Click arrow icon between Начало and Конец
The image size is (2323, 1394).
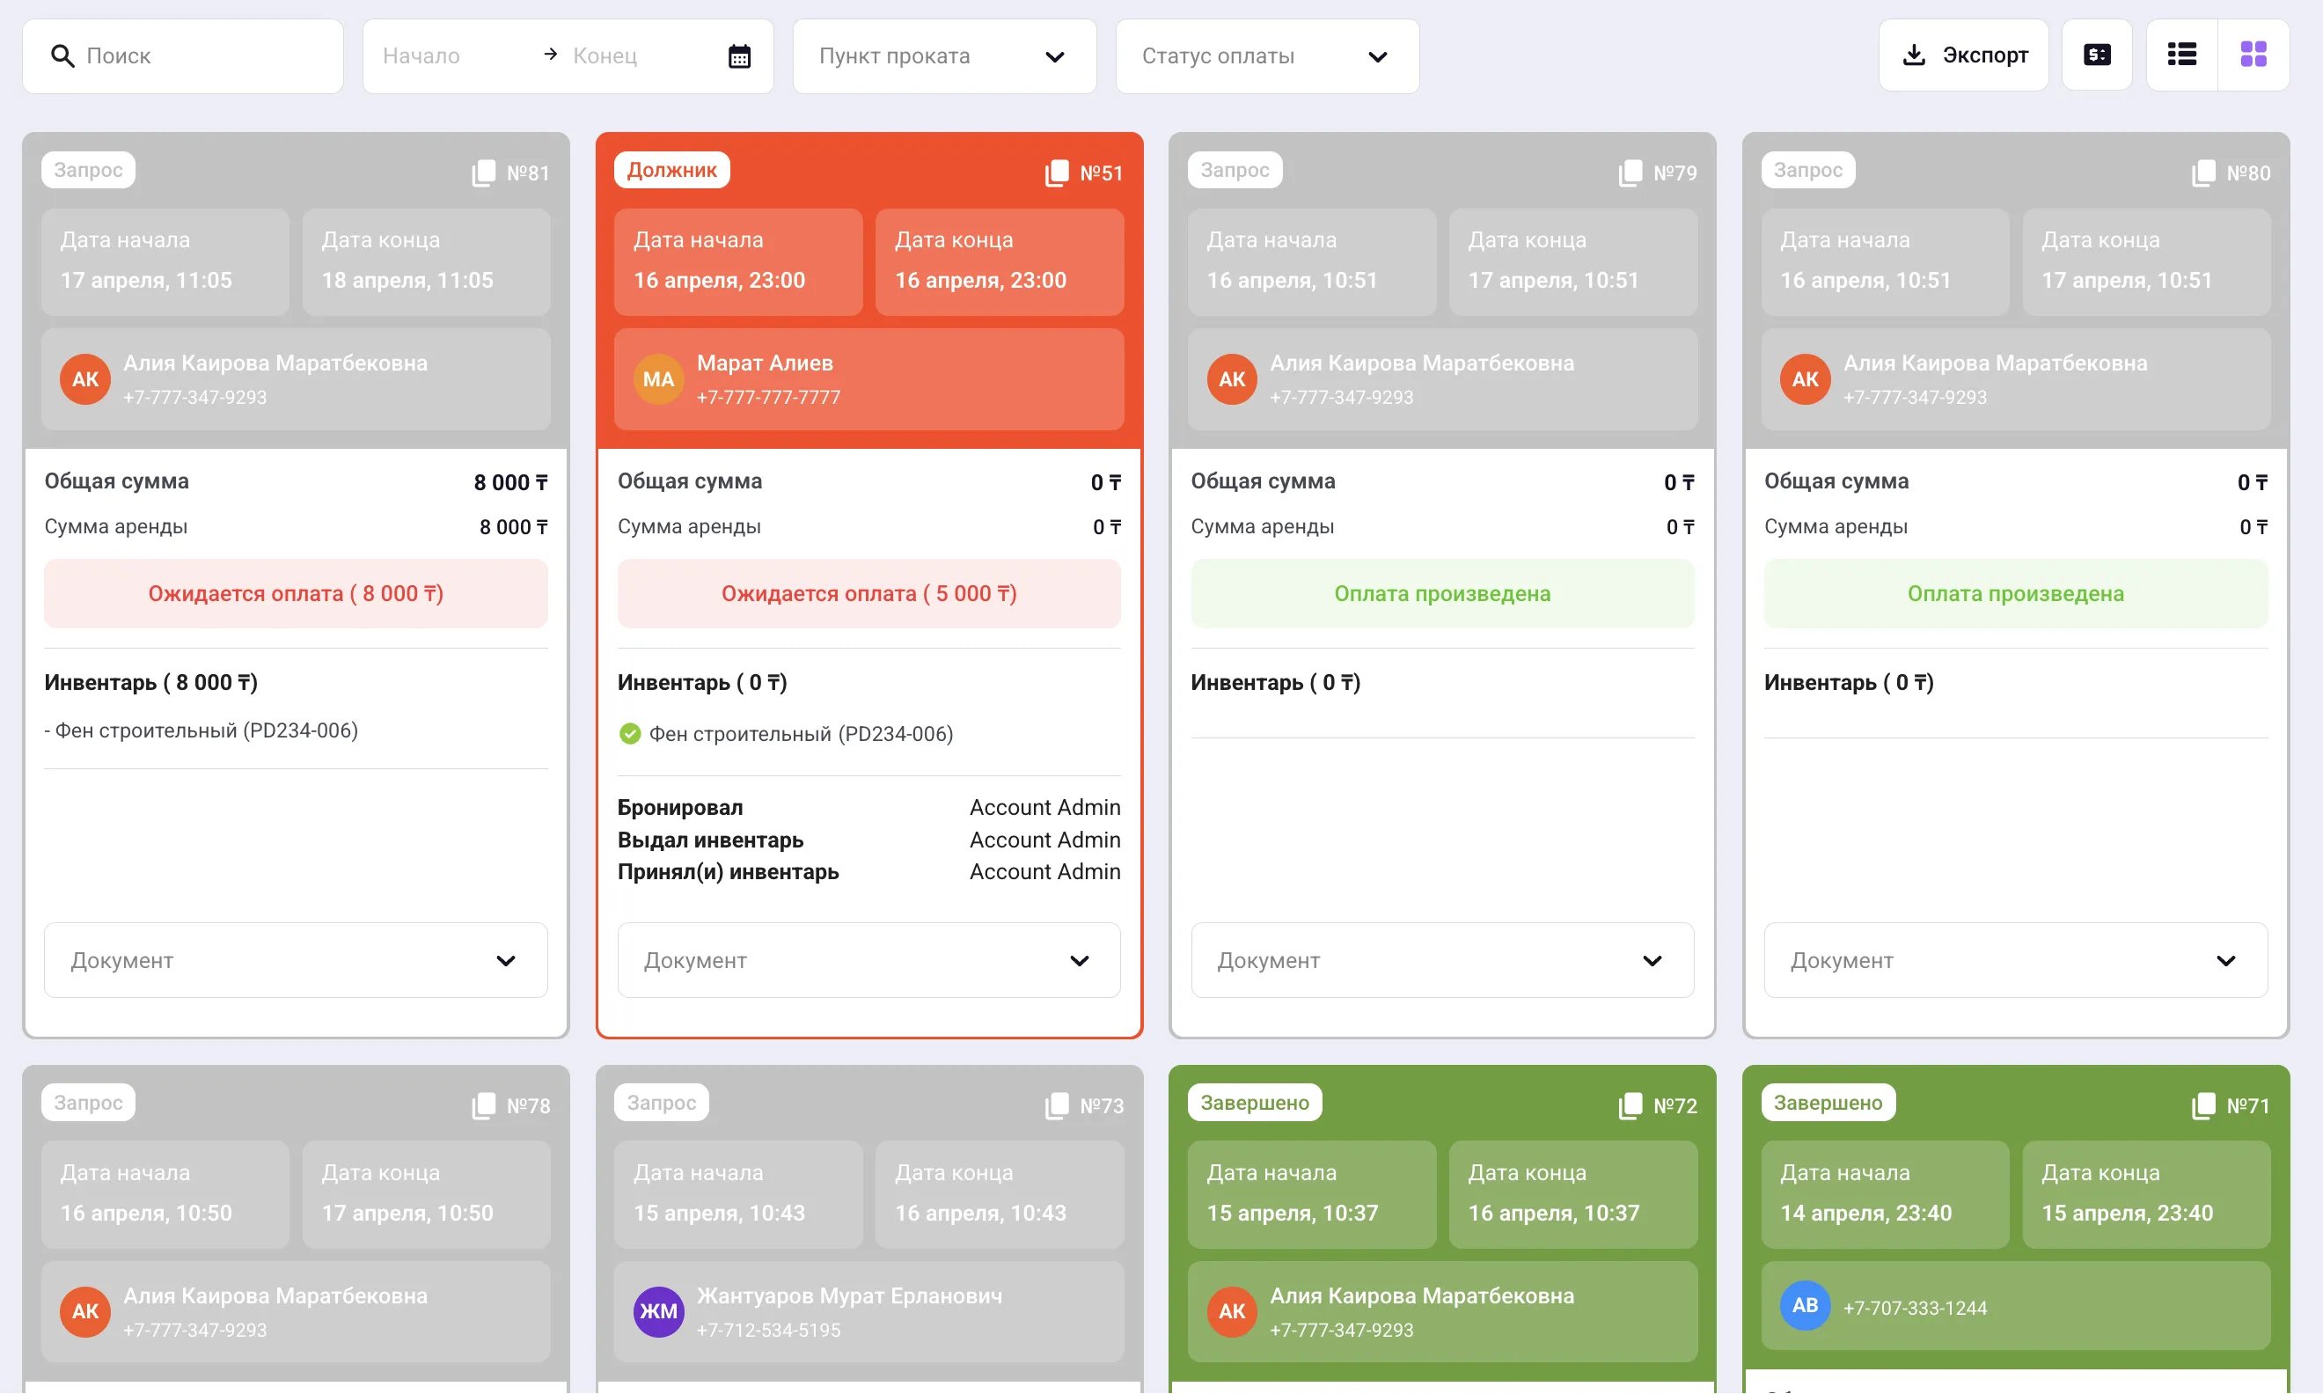(x=551, y=55)
